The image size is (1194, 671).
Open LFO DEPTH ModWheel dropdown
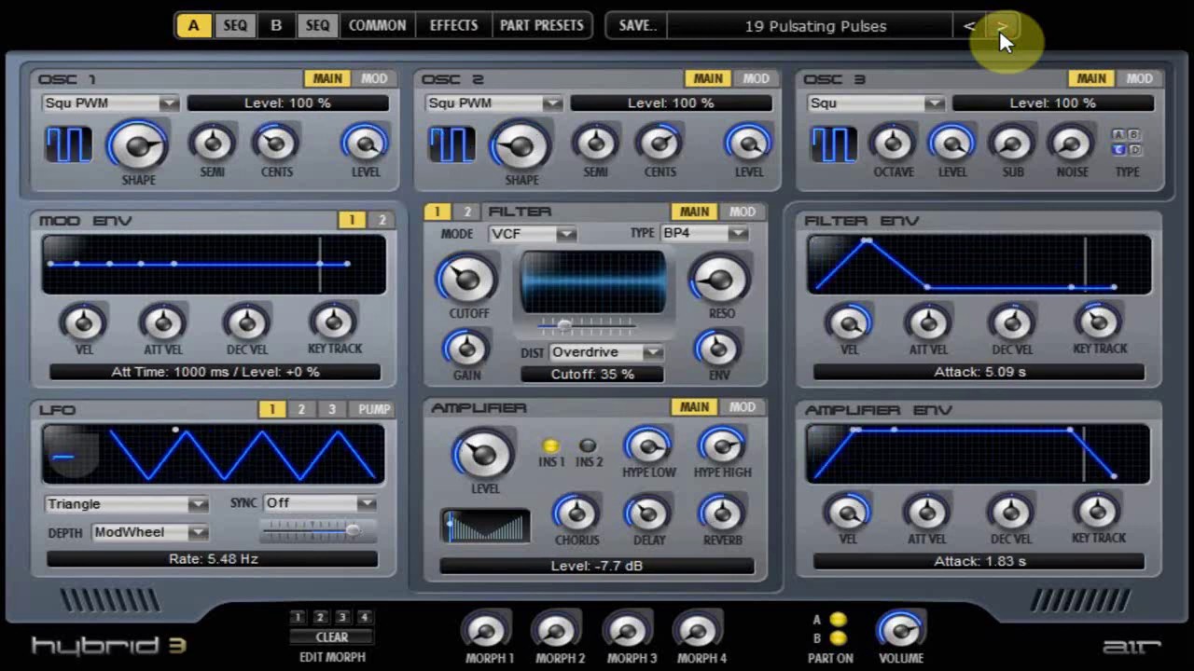point(149,532)
